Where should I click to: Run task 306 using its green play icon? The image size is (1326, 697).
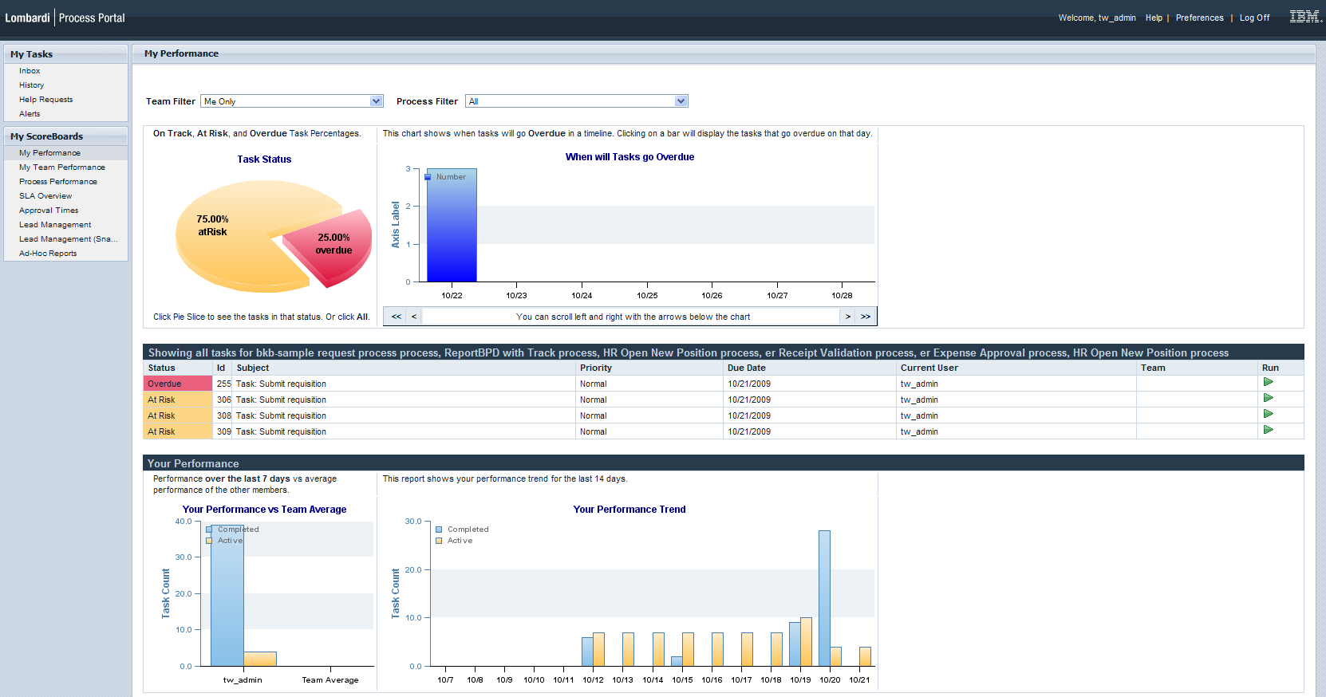point(1268,398)
